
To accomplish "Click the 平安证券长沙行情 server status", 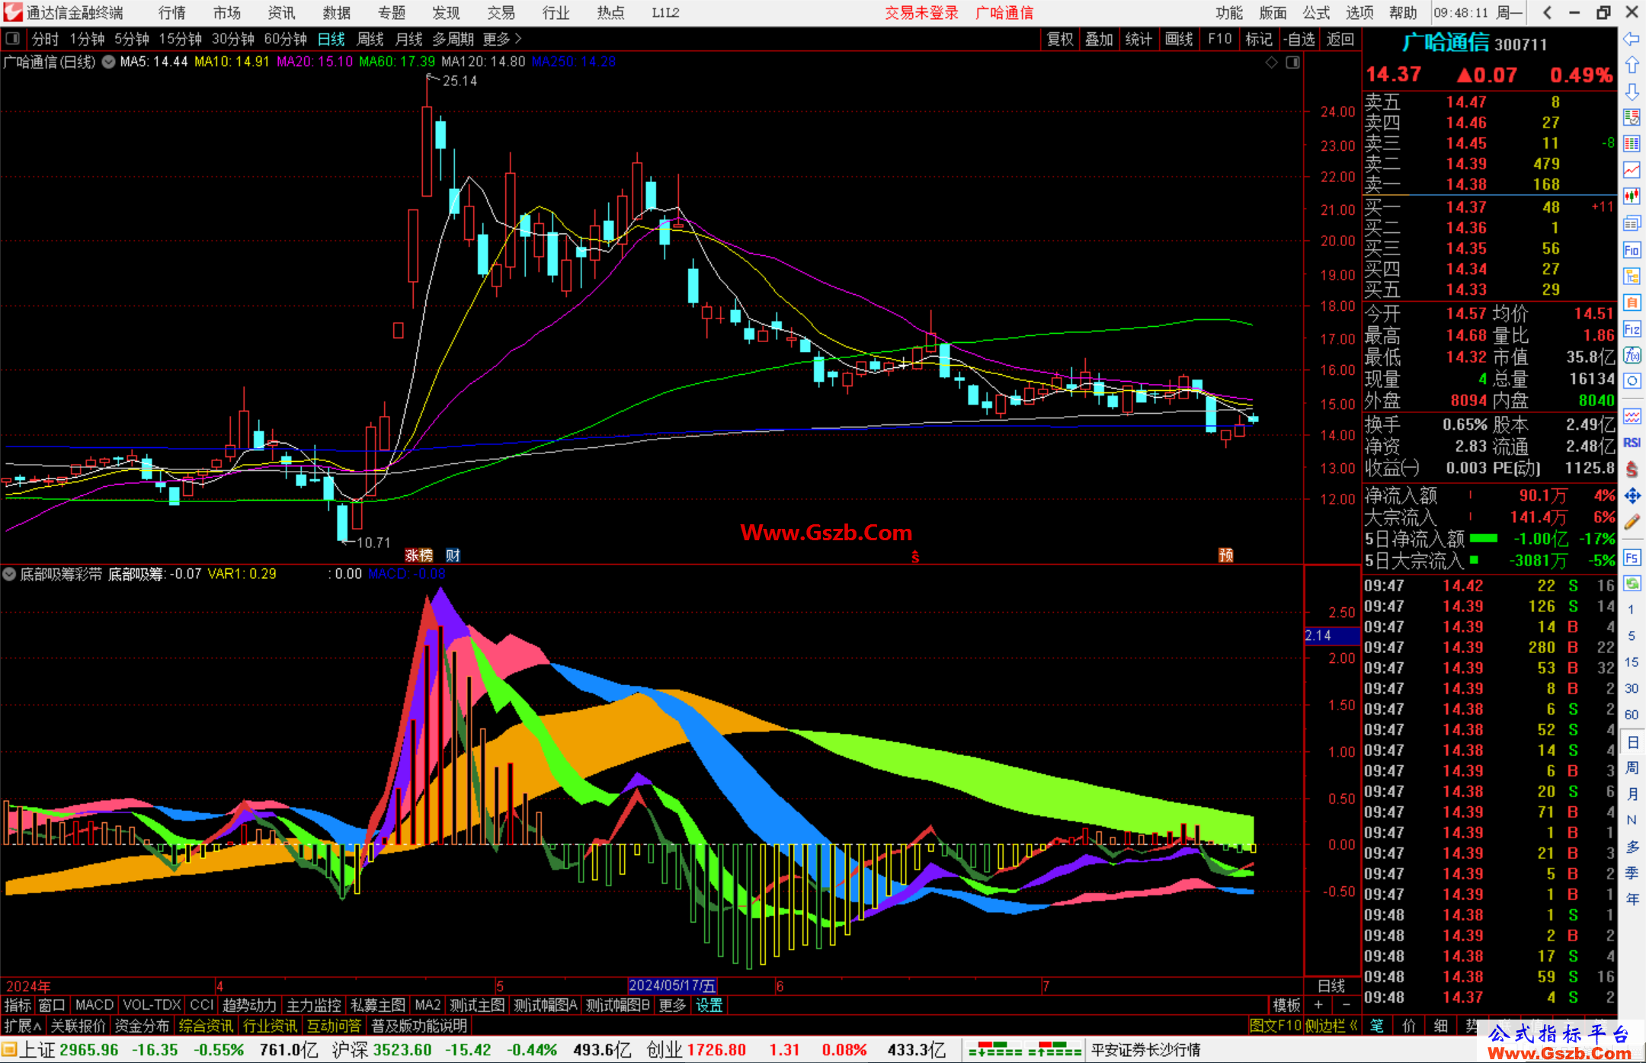I will pos(1145,1050).
